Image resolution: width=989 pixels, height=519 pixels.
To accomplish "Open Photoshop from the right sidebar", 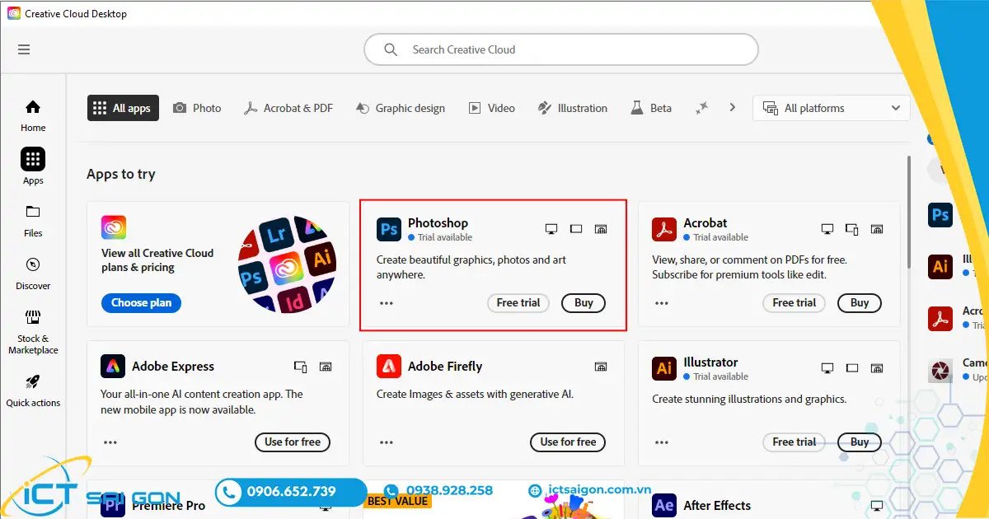I will coord(940,215).
